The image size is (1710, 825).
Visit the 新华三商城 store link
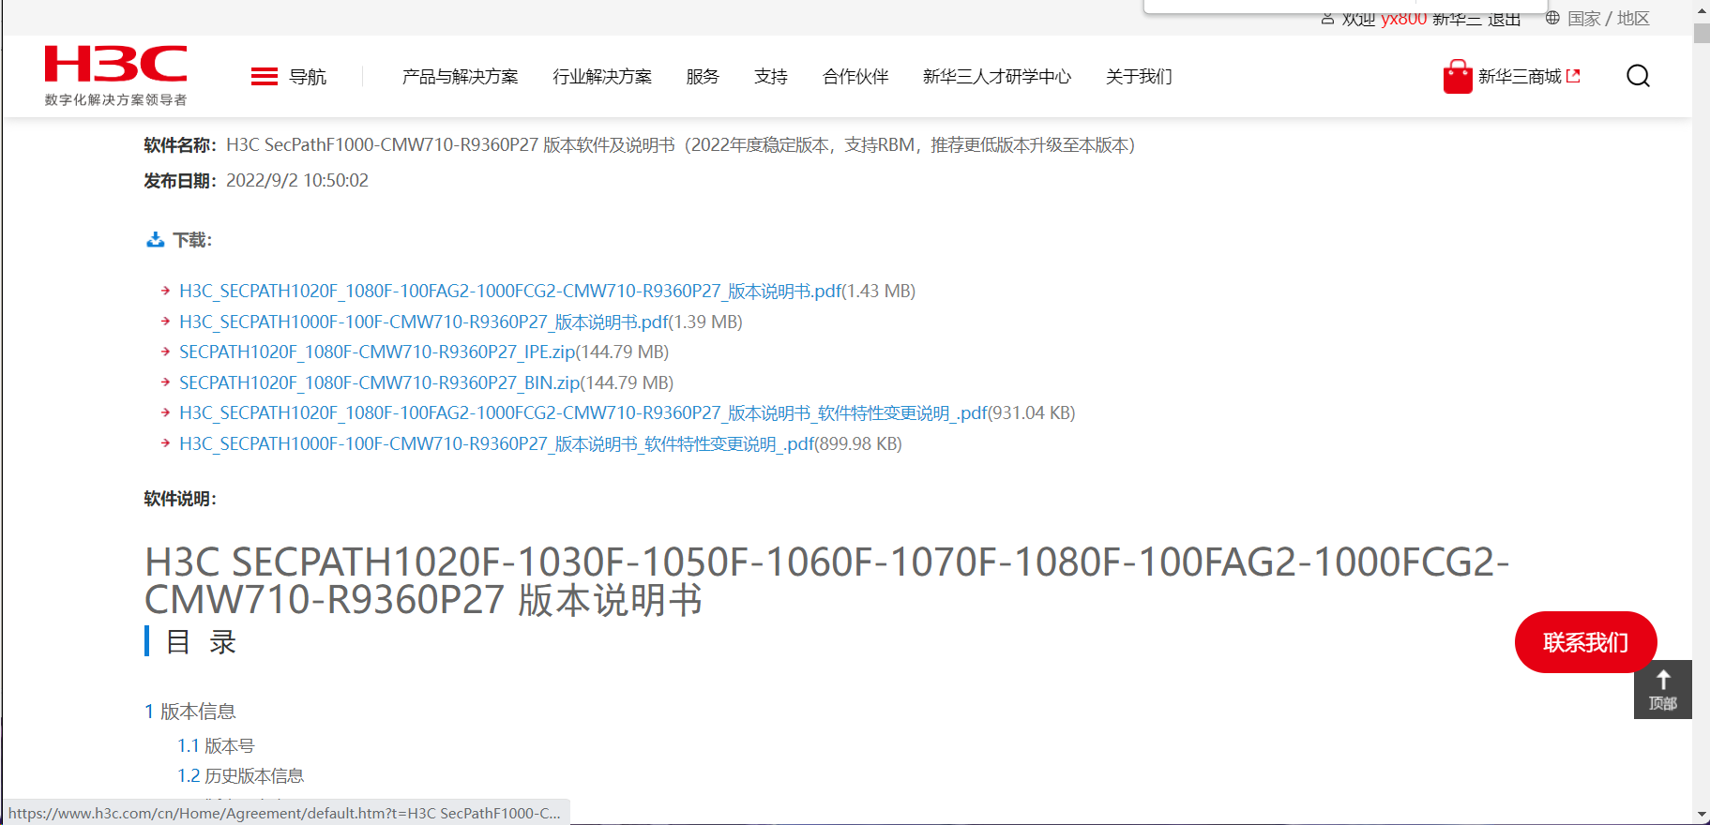[x=1520, y=77]
